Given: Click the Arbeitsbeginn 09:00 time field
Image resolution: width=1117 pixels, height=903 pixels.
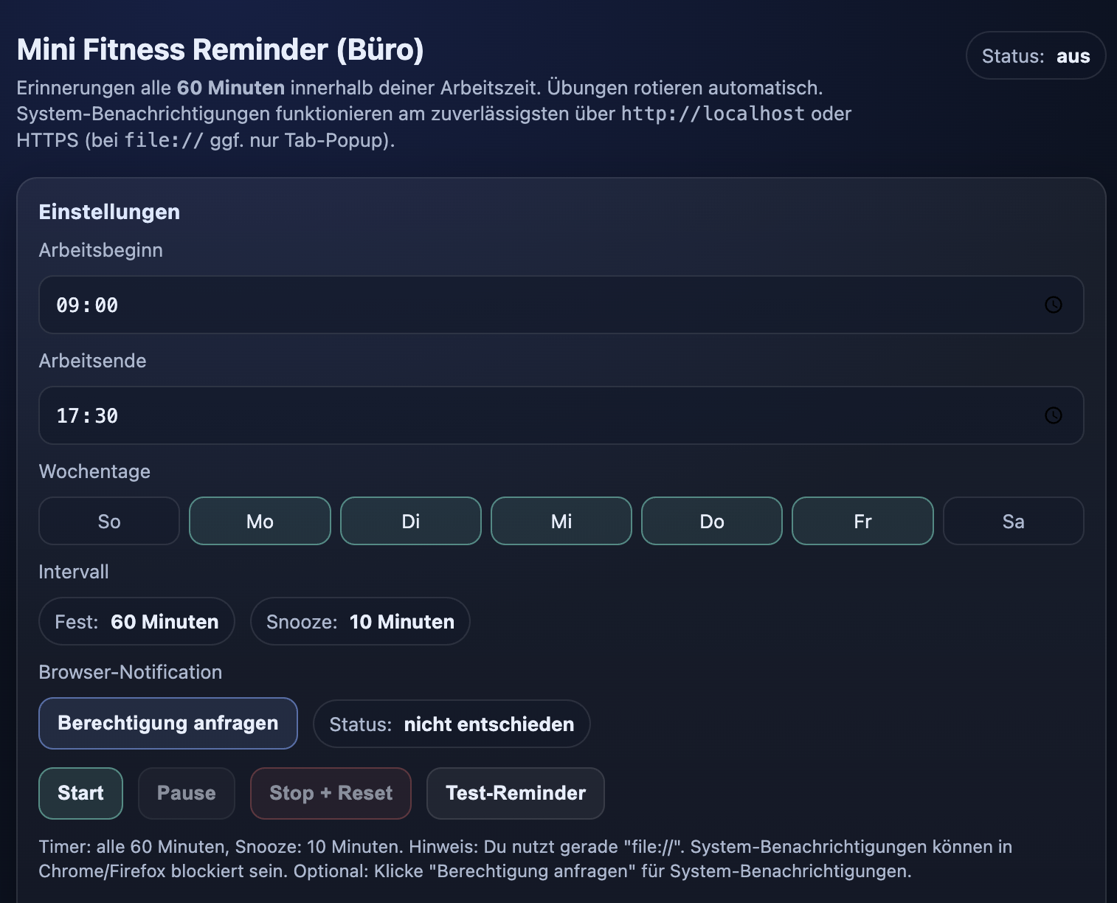Looking at the screenshot, I should click(x=516, y=305).
